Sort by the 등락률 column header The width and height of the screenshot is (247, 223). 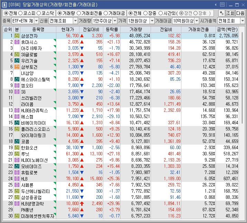(112, 30)
